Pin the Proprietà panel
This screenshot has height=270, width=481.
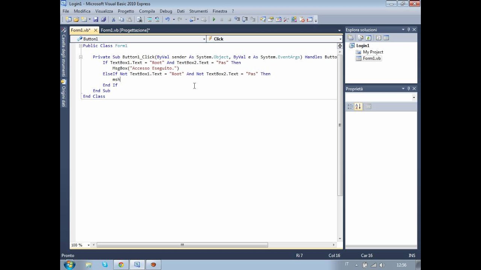pos(408,89)
